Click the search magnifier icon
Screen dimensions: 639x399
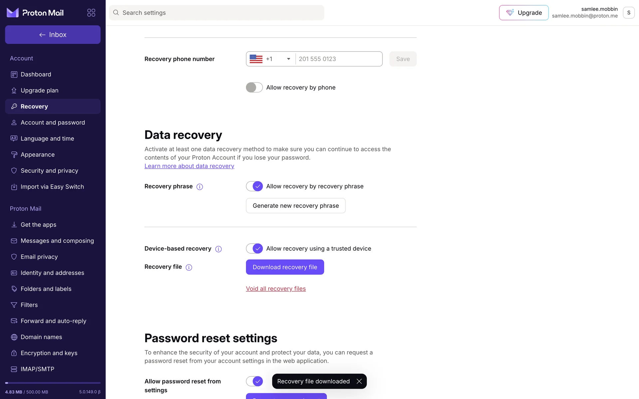[116, 13]
